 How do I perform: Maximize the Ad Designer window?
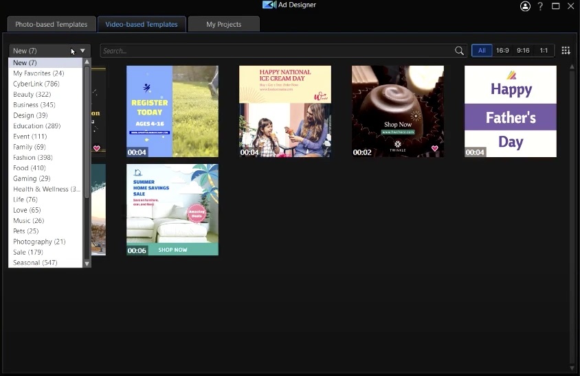(x=555, y=6)
